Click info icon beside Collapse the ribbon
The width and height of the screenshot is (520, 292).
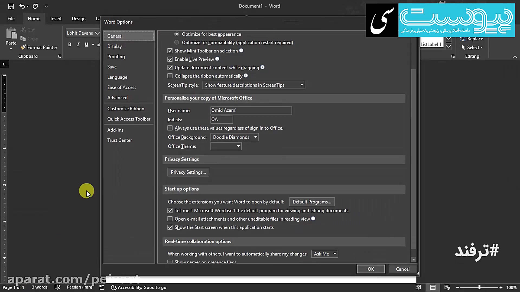click(246, 76)
